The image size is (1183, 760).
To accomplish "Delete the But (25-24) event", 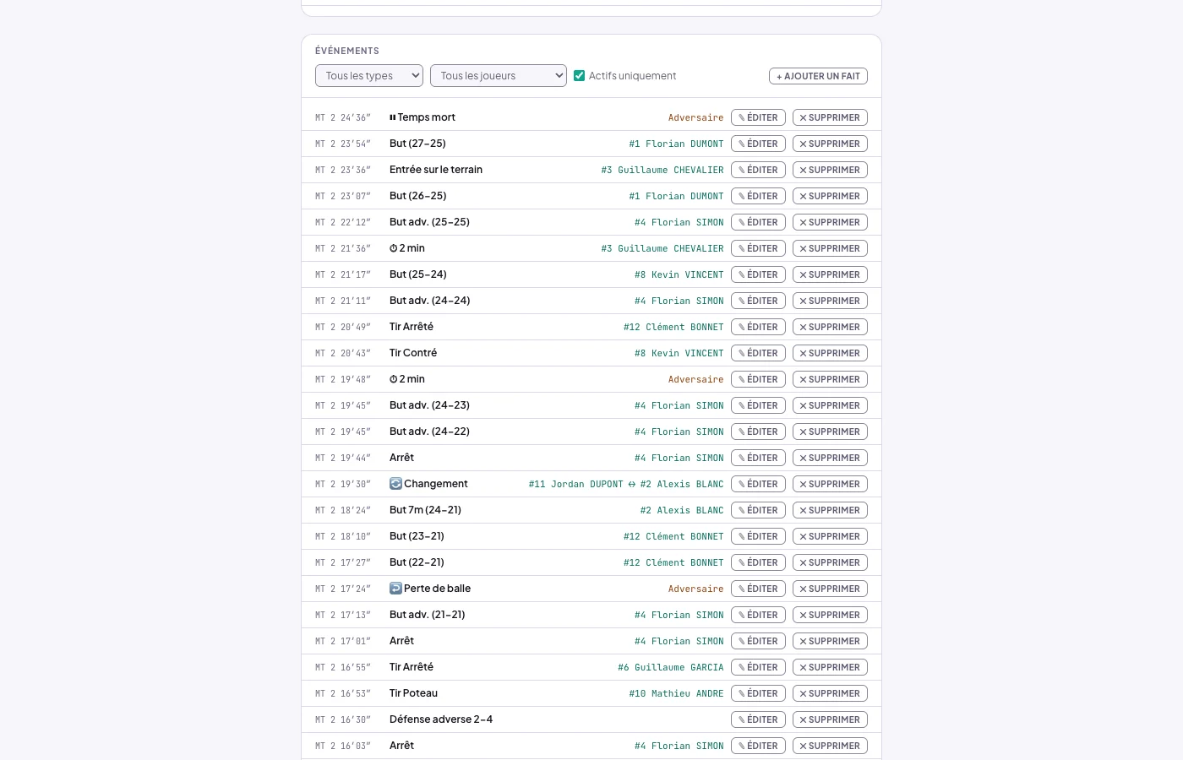I will tap(830, 274).
